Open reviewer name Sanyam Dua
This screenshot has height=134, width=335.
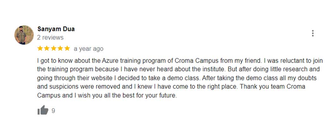tap(56, 29)
